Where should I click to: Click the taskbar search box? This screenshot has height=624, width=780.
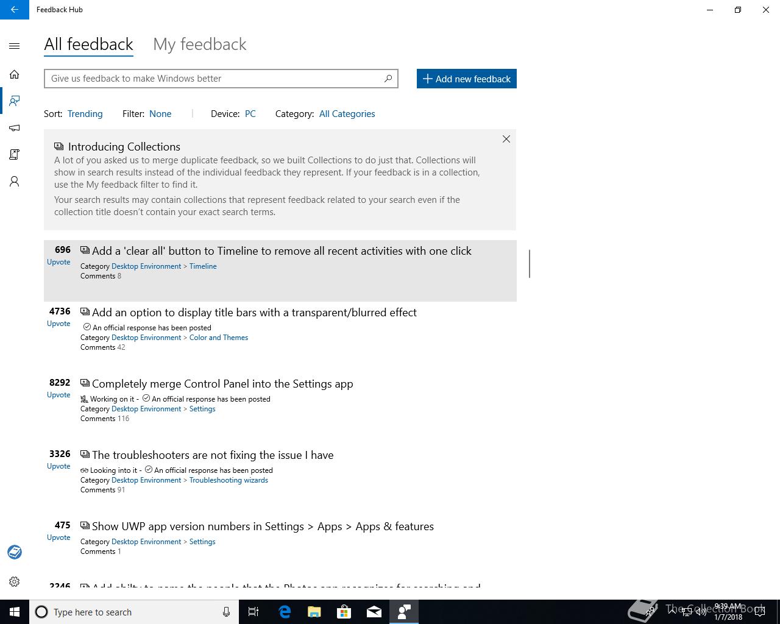(134, 612)
